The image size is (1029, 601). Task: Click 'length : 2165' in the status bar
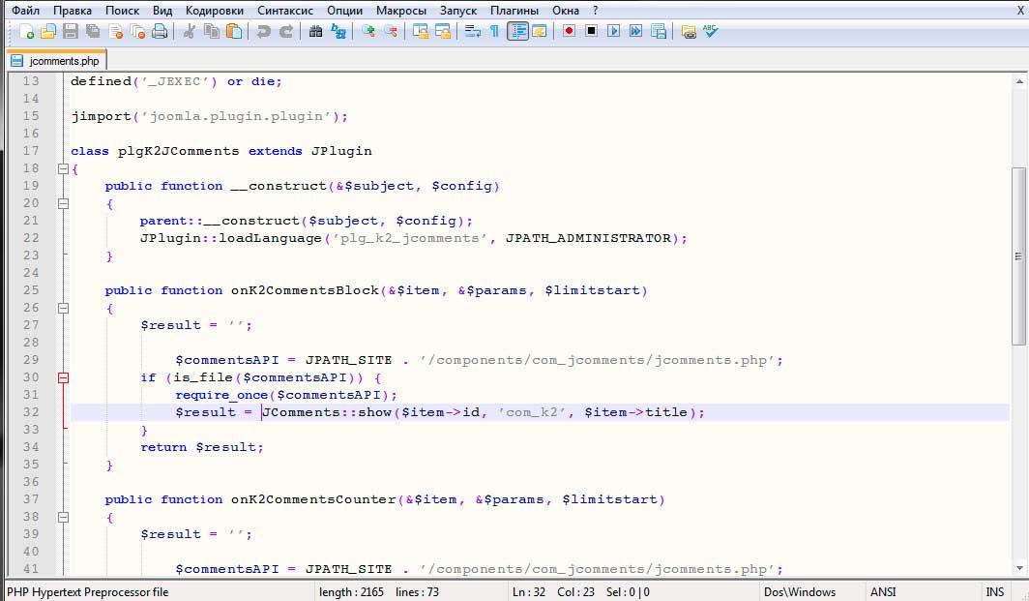[351, 591]
